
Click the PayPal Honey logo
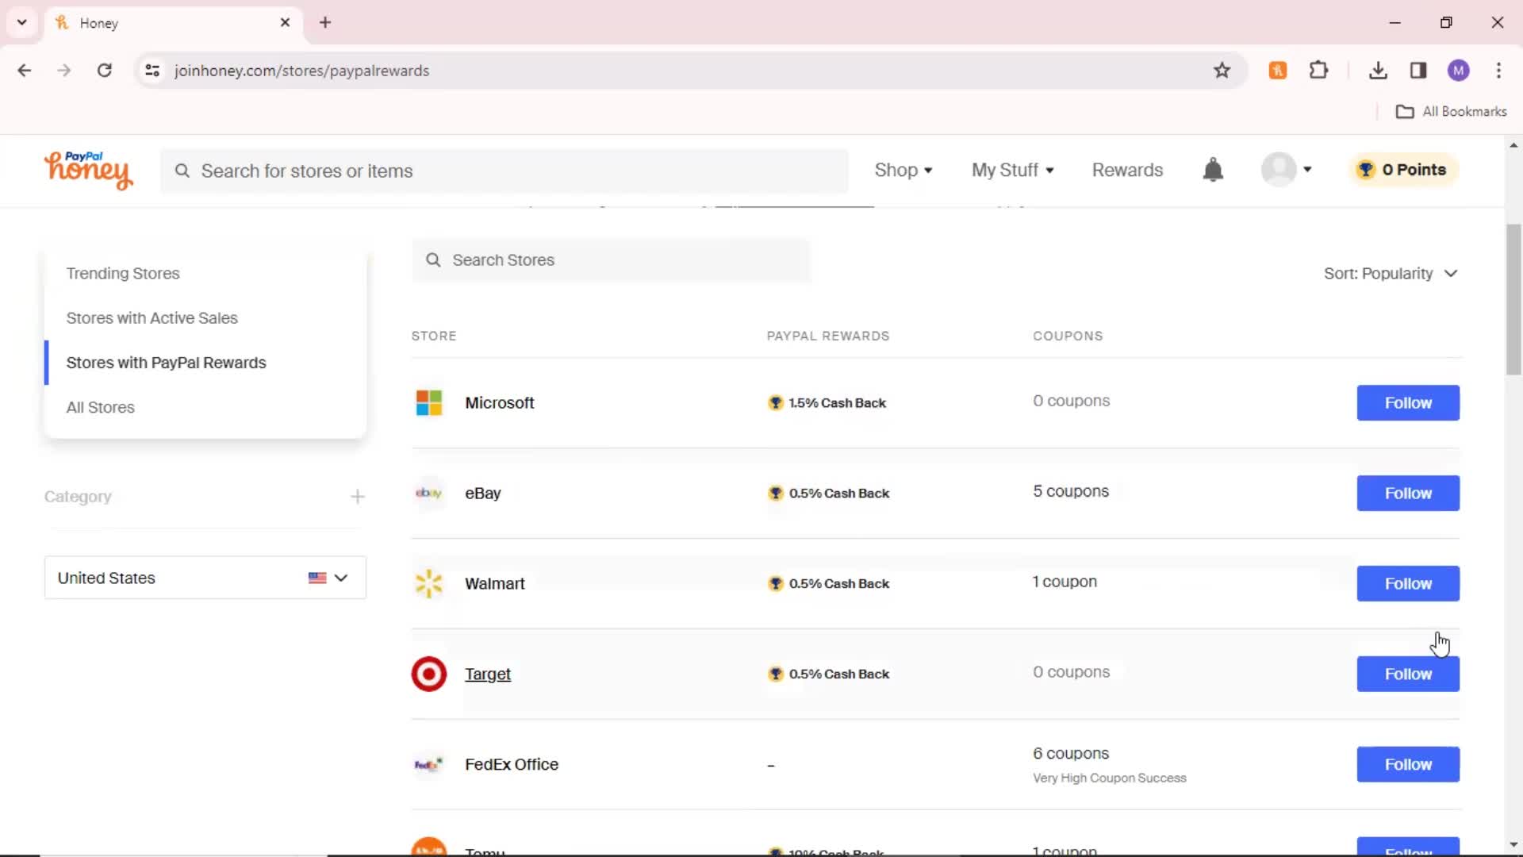[x=88, y=170]
